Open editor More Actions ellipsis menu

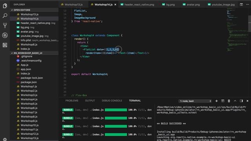click(247, 5)
